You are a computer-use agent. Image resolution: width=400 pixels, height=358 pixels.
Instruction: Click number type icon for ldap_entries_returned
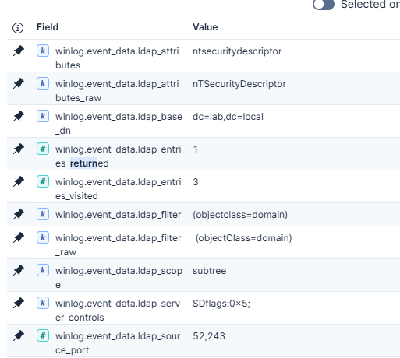[43, 149]
